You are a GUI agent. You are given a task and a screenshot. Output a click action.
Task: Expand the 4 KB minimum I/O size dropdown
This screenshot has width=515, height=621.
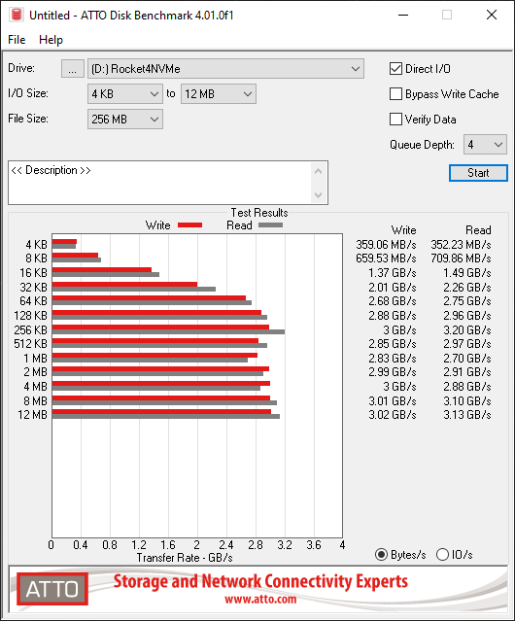[x=125, y=94]
